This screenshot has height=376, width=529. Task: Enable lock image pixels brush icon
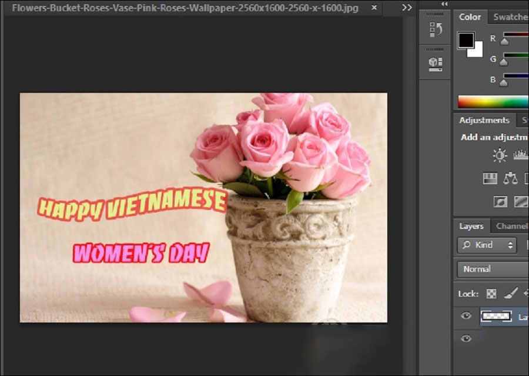[x=510, y=293]
